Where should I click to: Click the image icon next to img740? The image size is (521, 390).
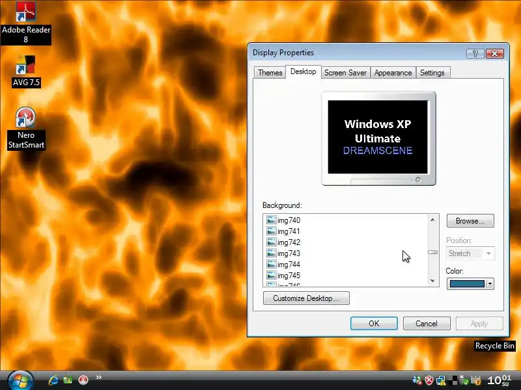point(271,220)
